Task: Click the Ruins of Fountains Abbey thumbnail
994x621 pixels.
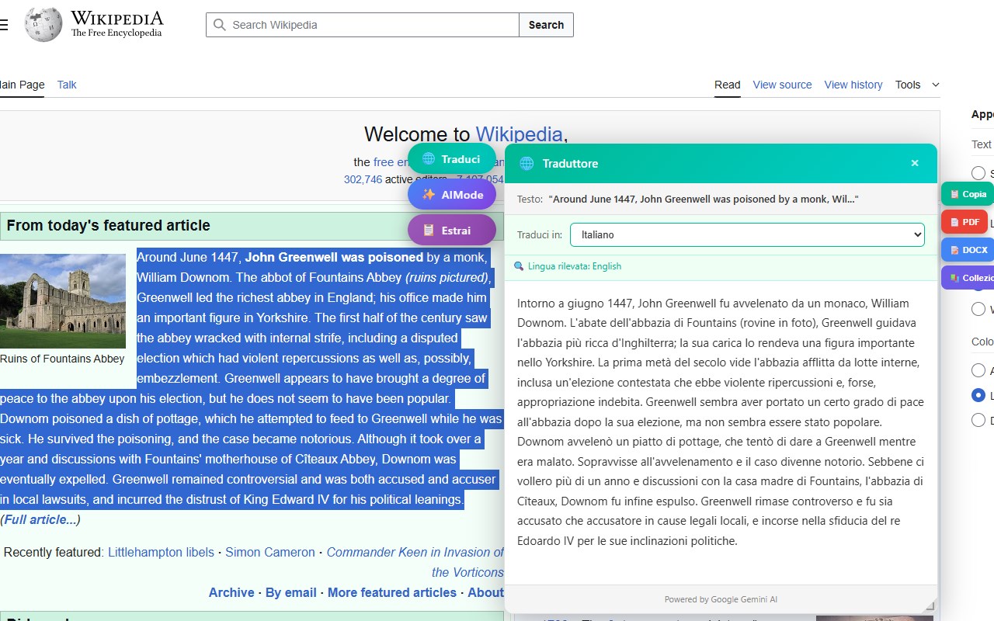Action: [63, 301]
